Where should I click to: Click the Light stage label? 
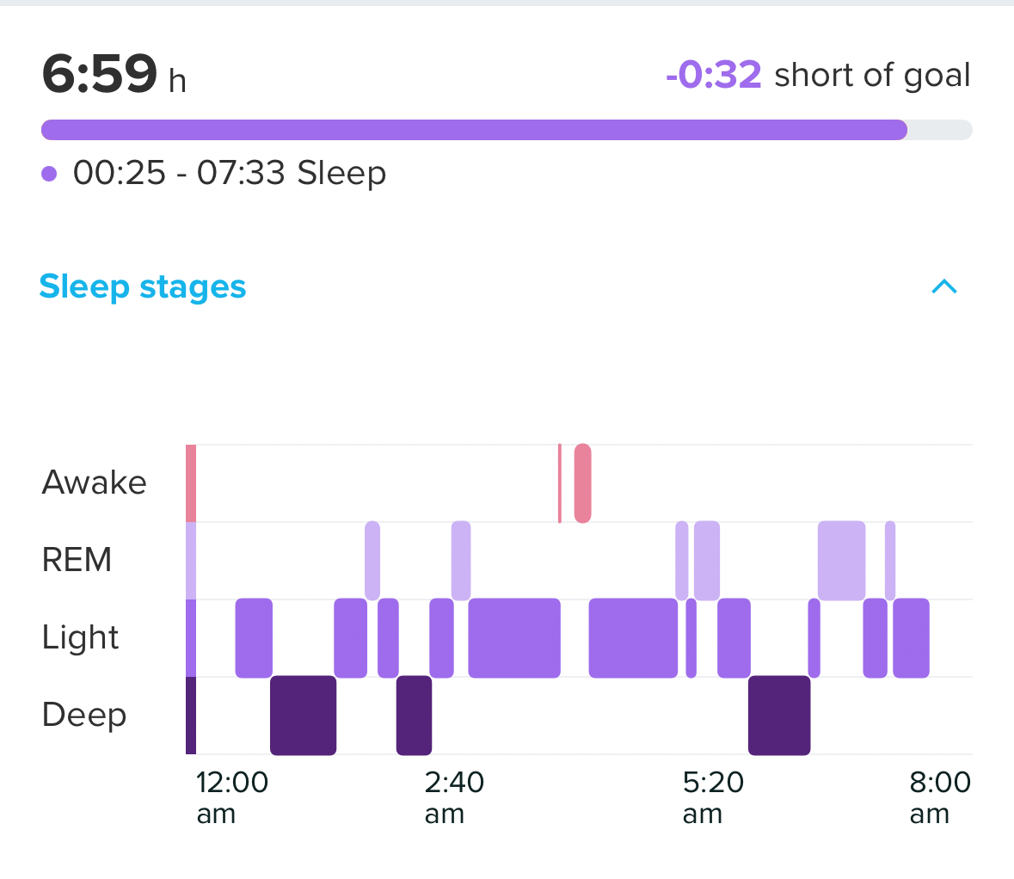(x=81, y=637)
